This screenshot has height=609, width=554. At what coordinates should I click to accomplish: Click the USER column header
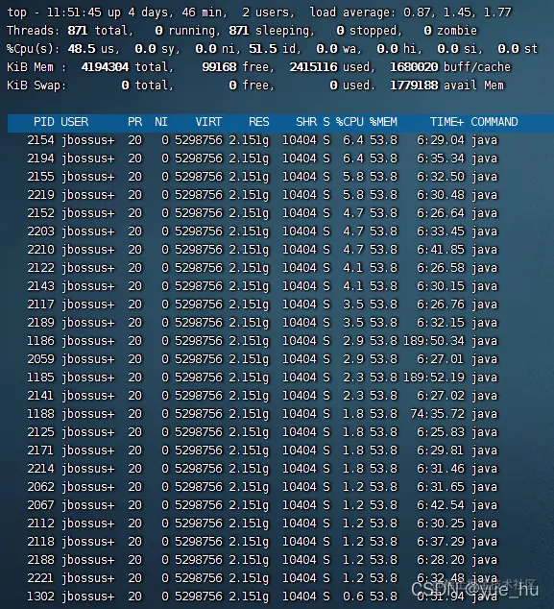point(75,122)
